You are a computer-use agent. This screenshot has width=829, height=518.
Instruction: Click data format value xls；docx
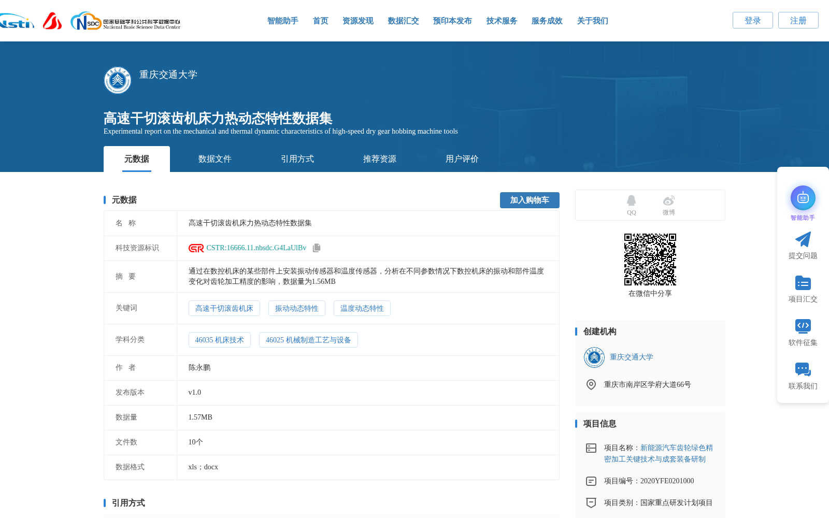click(203, 467)
